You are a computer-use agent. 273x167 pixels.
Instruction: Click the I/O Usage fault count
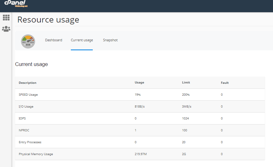click(x=222, y=107)
